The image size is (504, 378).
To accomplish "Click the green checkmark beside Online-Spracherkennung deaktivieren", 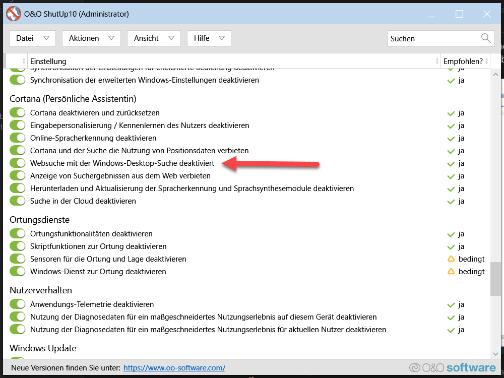I will [451, 139].
